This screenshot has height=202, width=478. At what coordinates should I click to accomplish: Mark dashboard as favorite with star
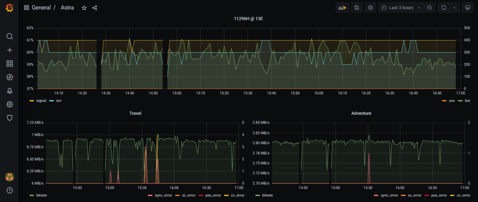(x=84, y=8)
